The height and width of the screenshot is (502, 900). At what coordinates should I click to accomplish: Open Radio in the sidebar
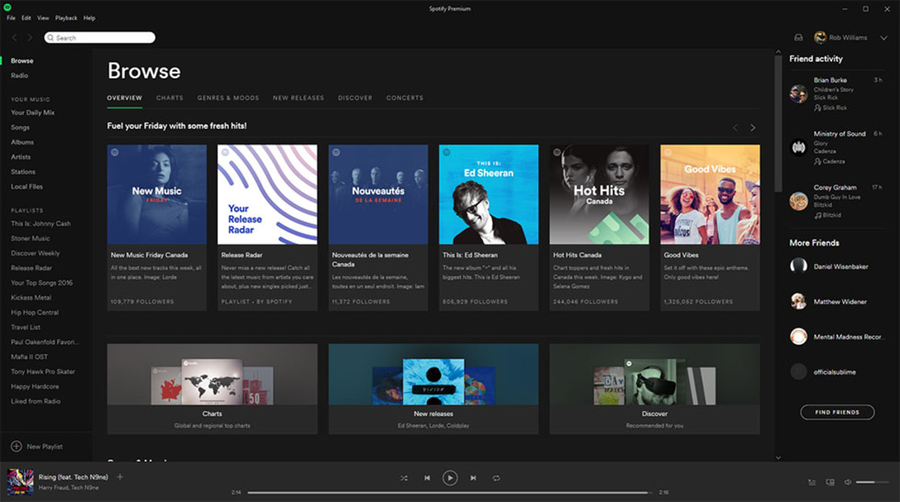coord(19,76)
